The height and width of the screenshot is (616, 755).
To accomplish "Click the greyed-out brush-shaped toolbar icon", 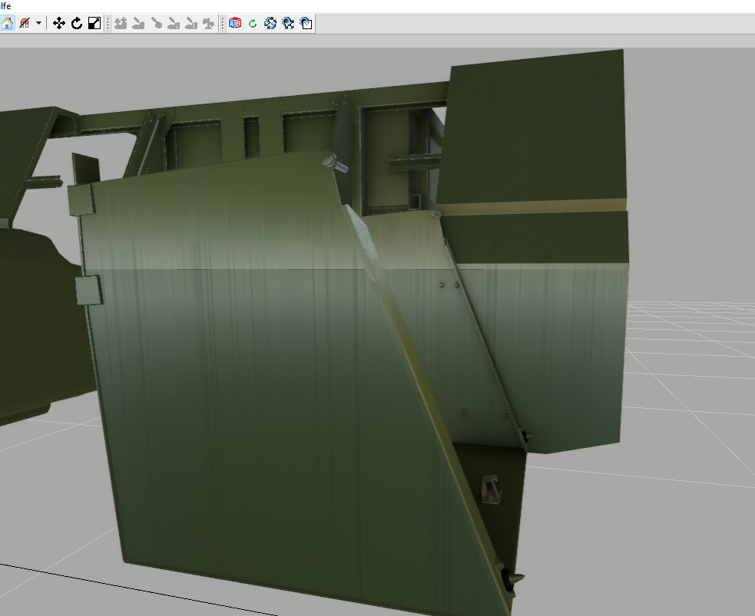I will 156,23.
